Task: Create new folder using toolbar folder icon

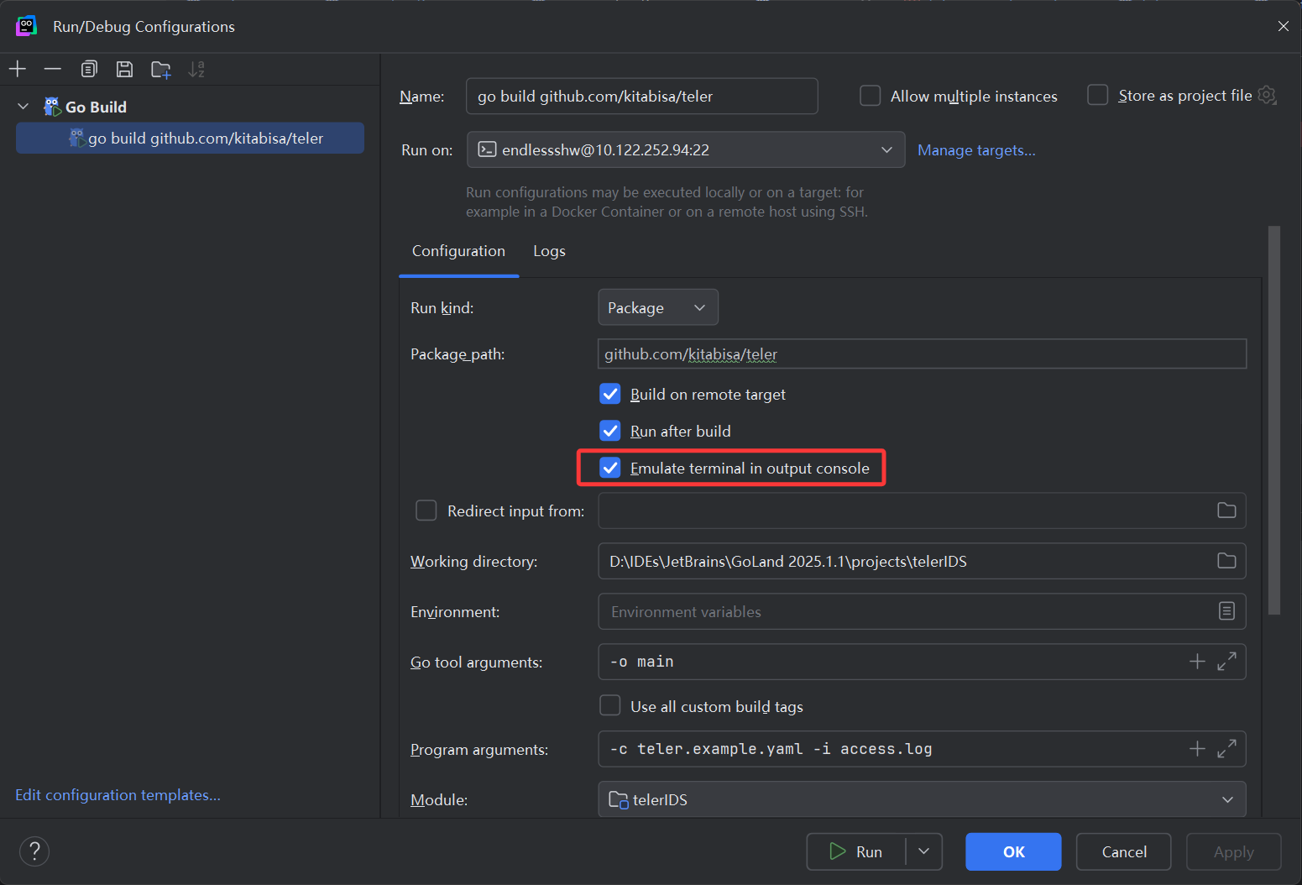Action: 160,70
